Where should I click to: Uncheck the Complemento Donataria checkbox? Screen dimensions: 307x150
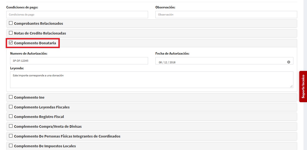tap(11, 43)
